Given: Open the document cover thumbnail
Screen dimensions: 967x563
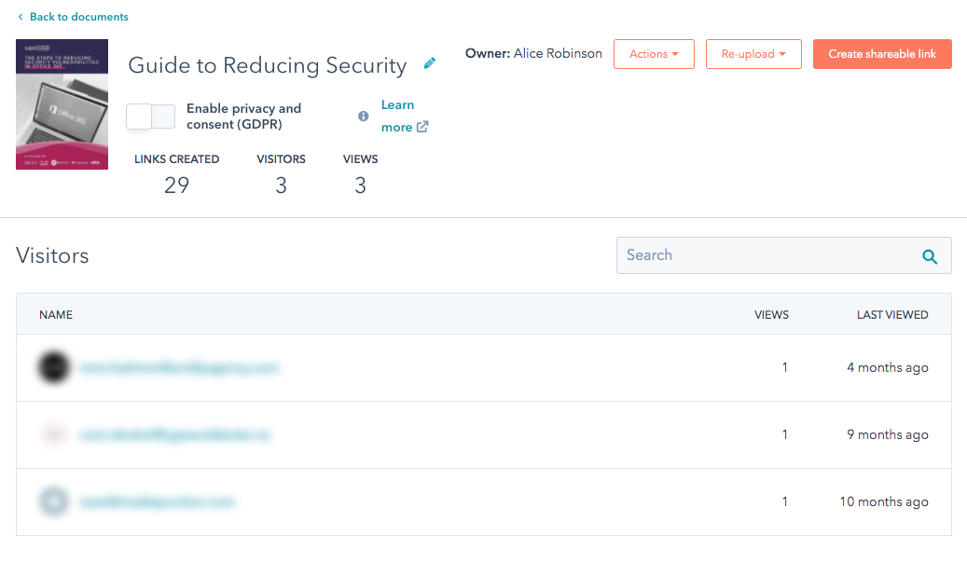Looking at the screenshot, I should (x=62, y=104).
